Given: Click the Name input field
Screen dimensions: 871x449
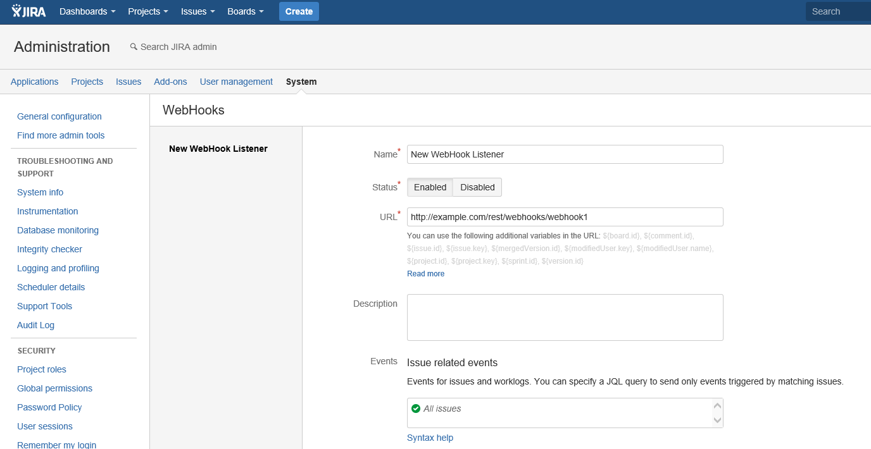Looking at the screenshot, I should click(x=565, y=154).
